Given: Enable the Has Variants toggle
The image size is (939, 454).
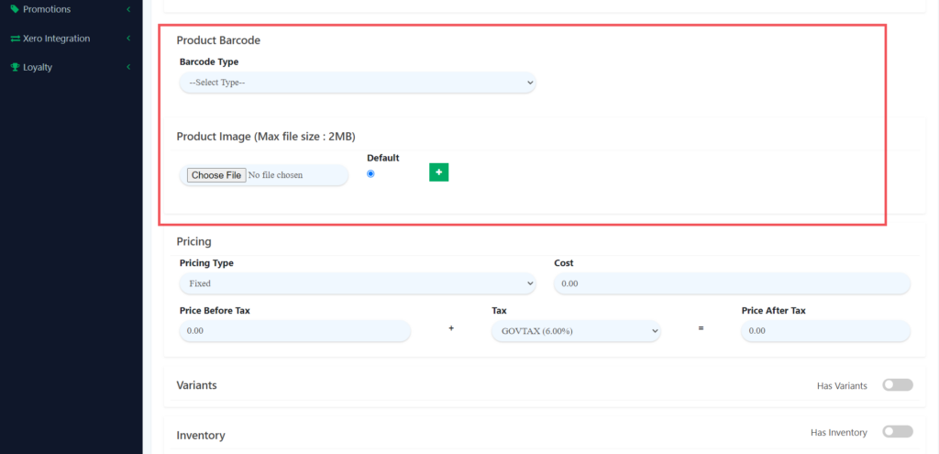Looking at the screenshot, I should click(x=897, y=385).
